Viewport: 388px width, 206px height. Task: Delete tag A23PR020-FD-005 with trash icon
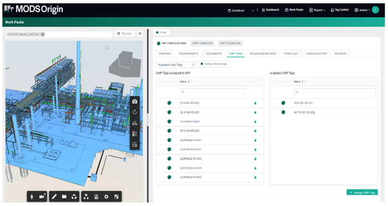pyautogui.click(x=255, y=177)
